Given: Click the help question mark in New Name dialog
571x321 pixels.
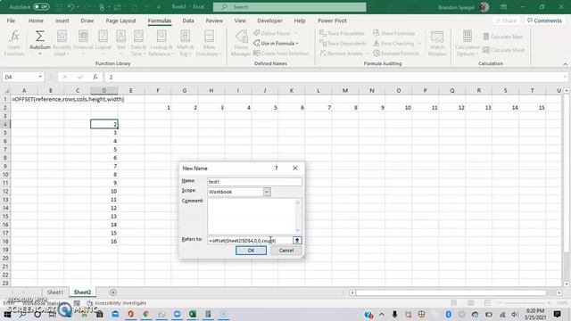Looking at the screenshot, I should [x=276, y=168].
